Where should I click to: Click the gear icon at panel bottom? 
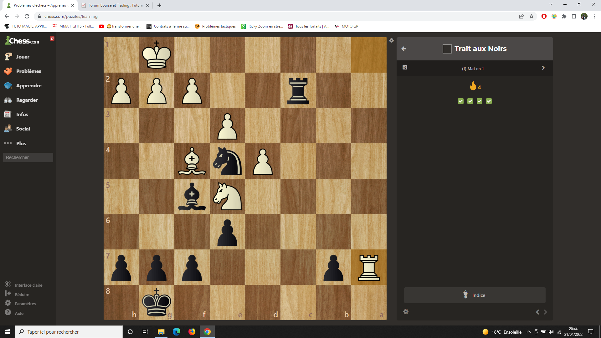click(x=406, y=312)
